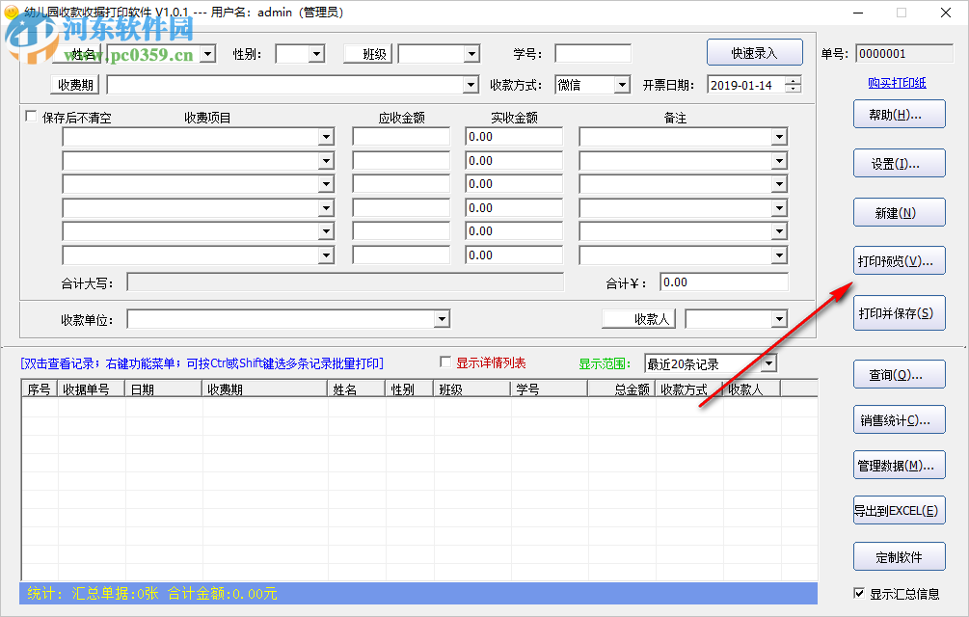Open 销售统计 statistics
The image size is (969, 617).
click(x=900, y=420)
